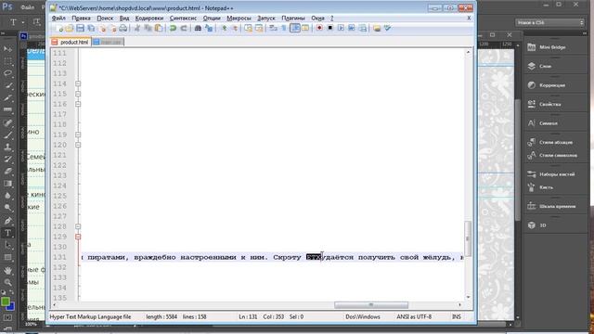Toggle synchronized vertical scrolling icon
Screen dimensions: 594x334
[x=248, y=28]
